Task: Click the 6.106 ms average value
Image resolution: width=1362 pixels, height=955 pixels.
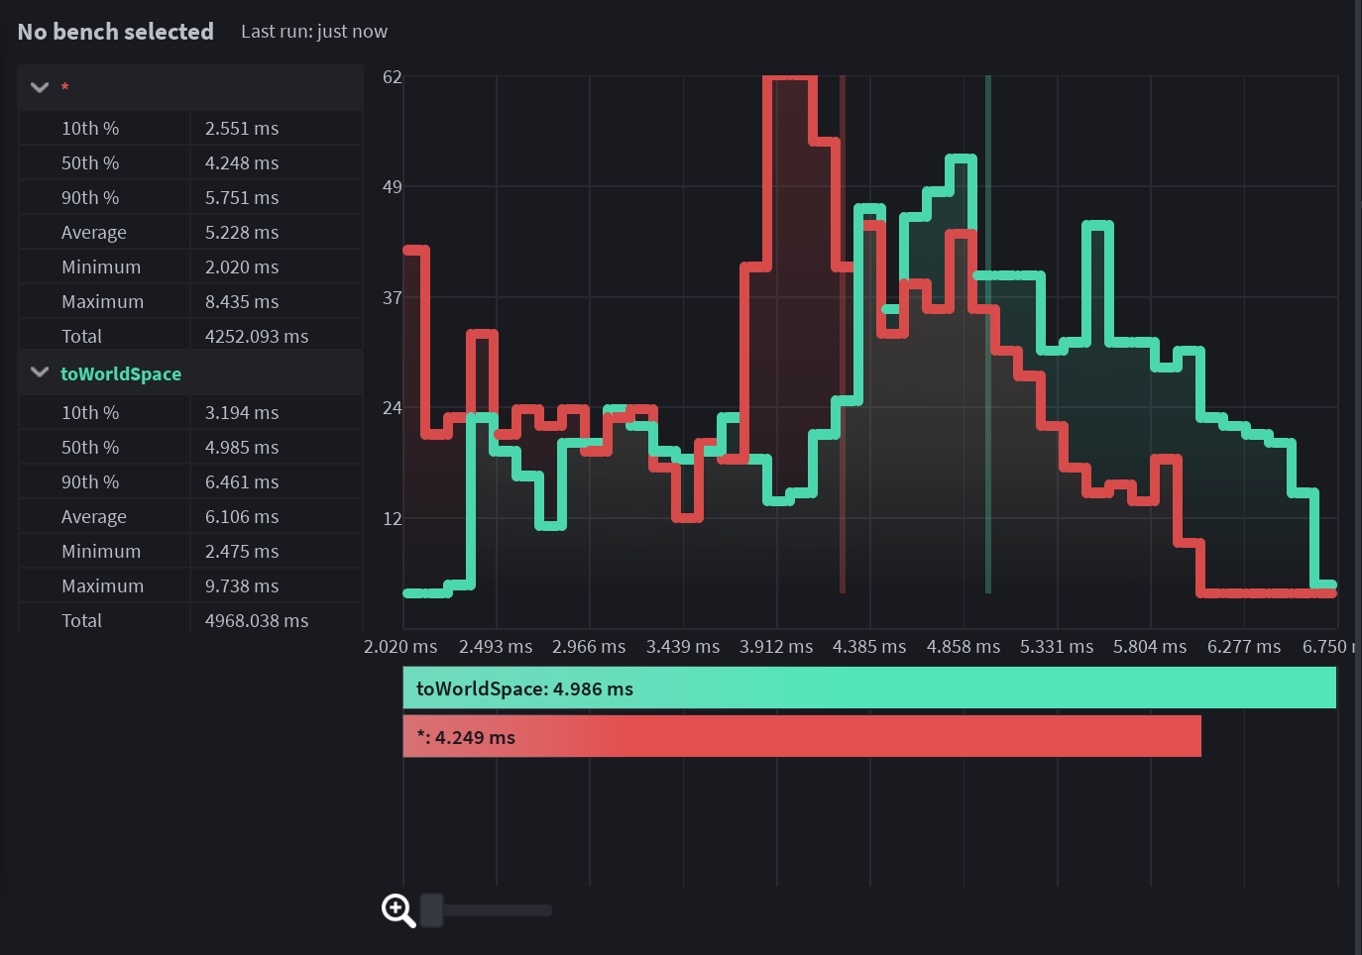Action: coord(242,517)
